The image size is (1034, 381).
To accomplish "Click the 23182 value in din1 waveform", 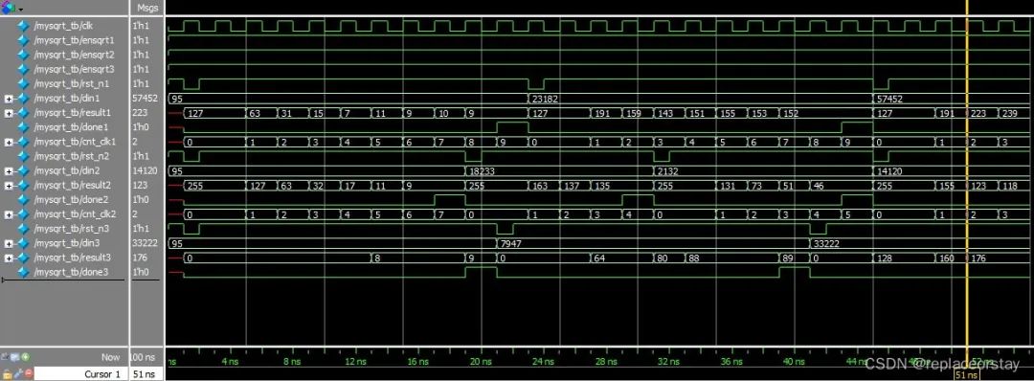I will tap(546, 99).
